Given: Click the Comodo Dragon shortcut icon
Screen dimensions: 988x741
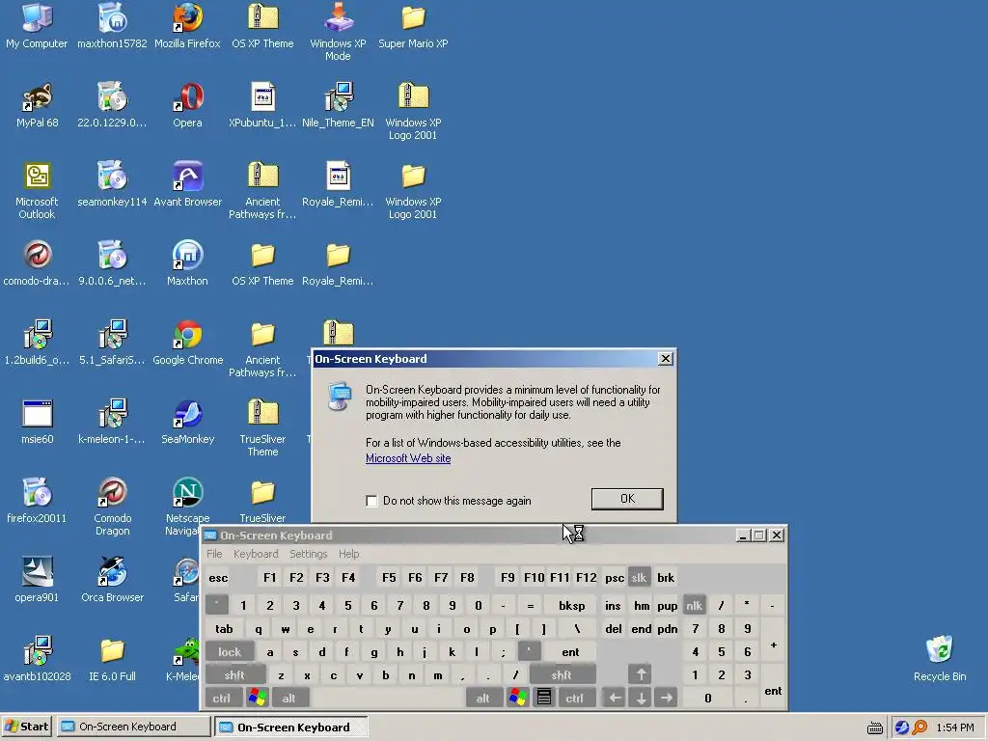Looking at the screenshot, I should click(x=112, y=507).
